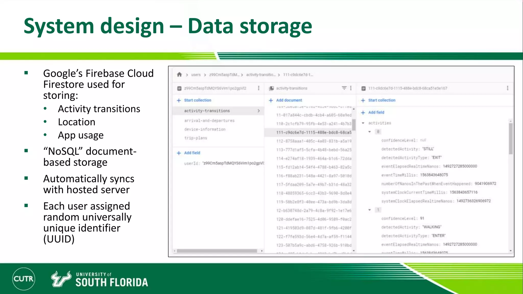Click the right arrow of the horizontal scrollbar

(262, 251)
